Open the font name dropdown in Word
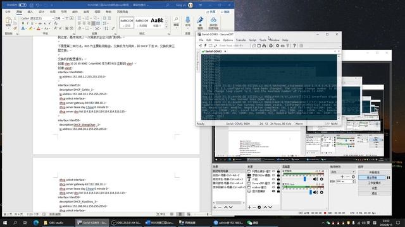Image resolution: width=405 pixels, height=227 pixels. click(x=53, y=18)
